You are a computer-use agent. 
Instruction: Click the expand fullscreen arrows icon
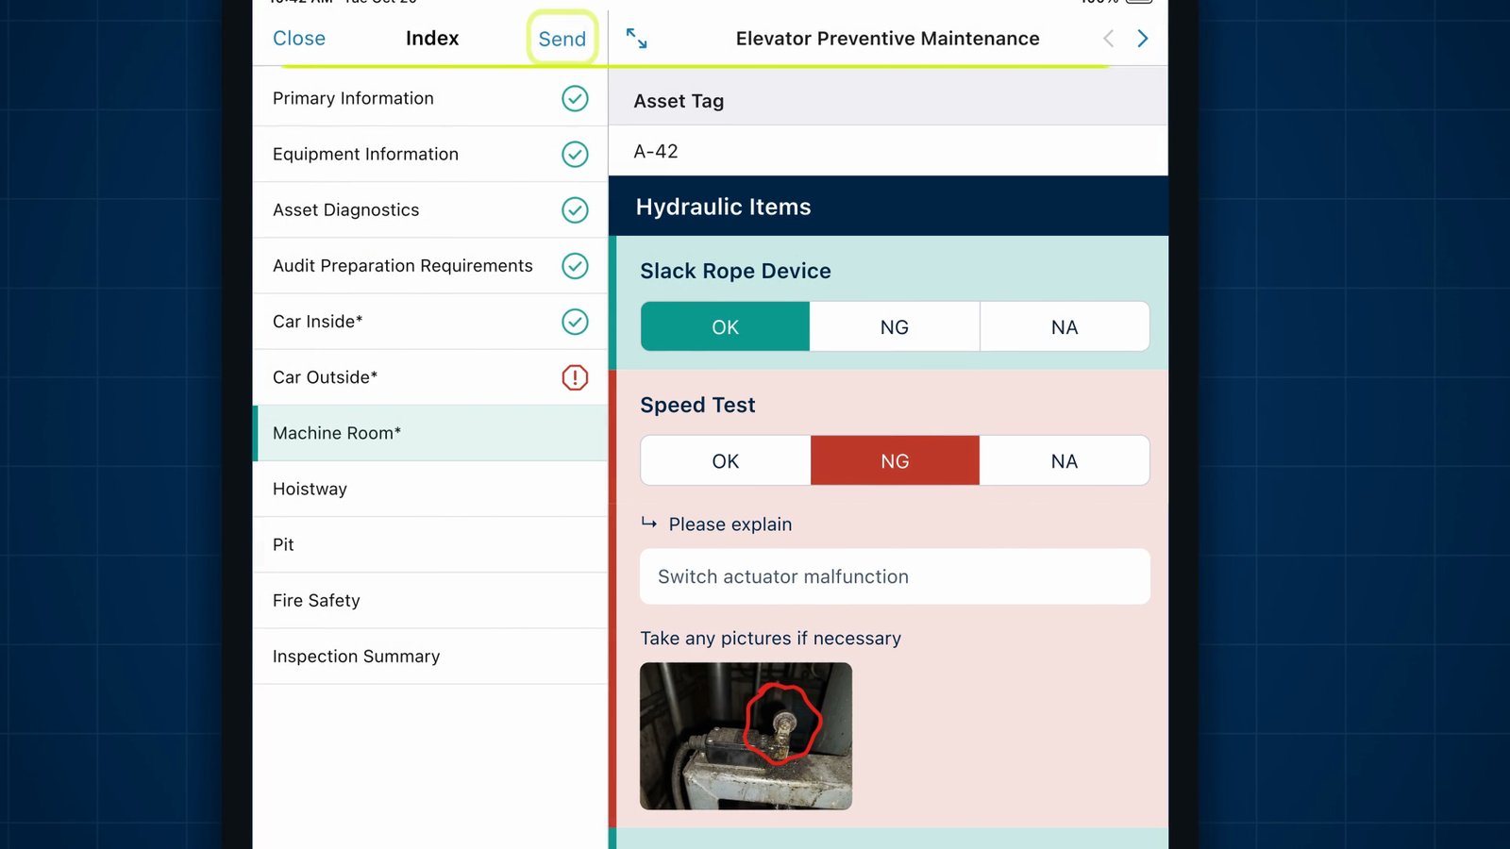click(x=637, y=39)
